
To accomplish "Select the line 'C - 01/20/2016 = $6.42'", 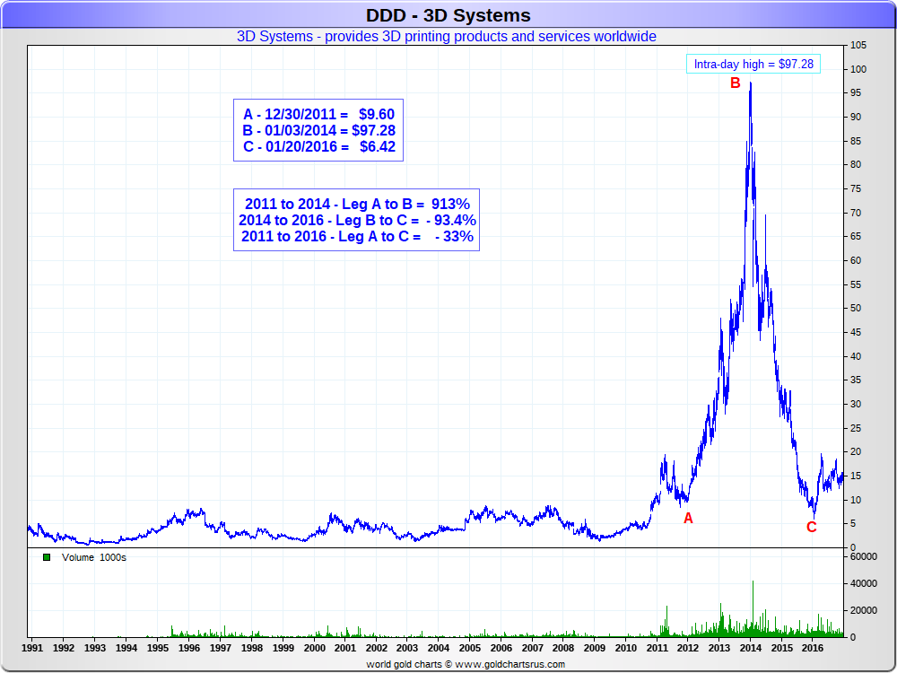I will (x=318, y=146).
